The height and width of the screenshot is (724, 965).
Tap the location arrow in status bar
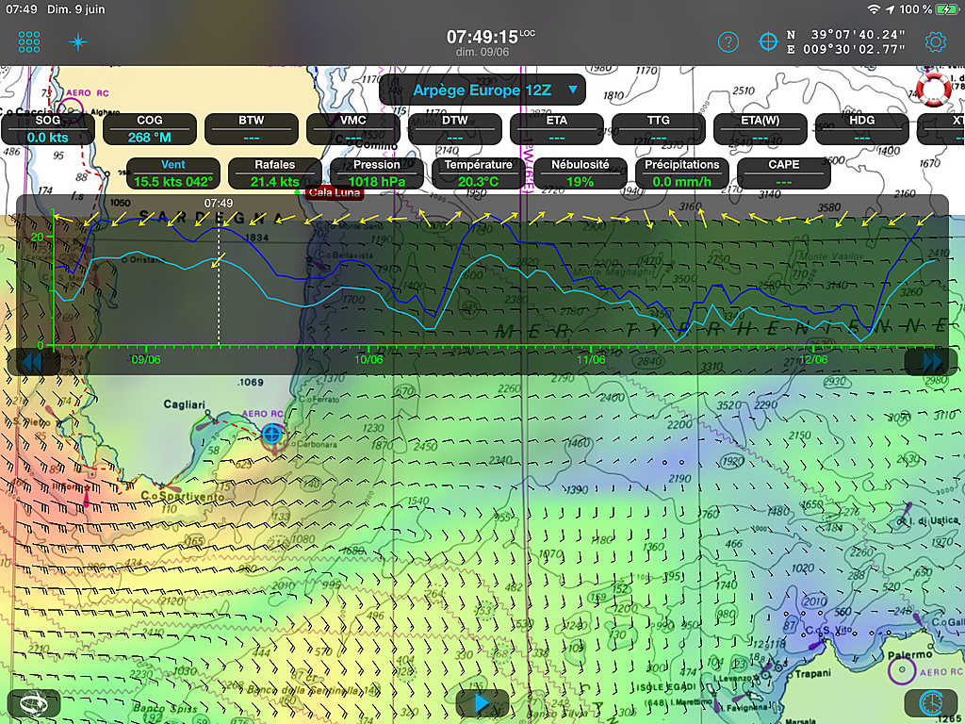click(890, 9)
